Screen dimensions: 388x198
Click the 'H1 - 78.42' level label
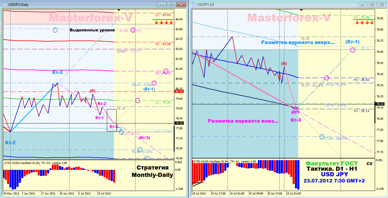pos(362,79)
